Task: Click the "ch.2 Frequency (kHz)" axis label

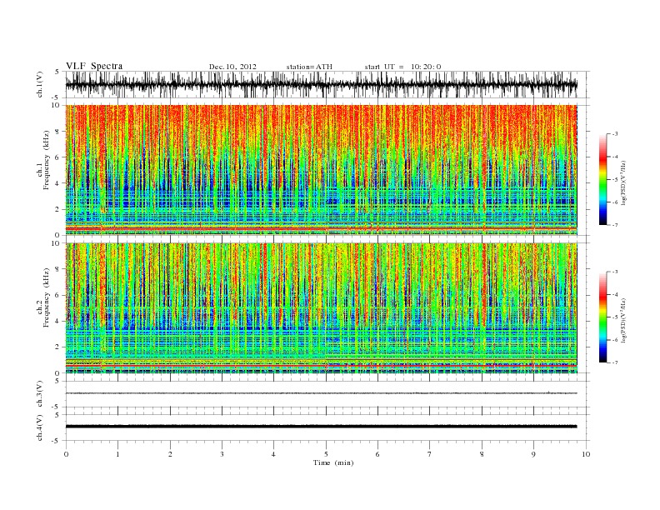Action: click(x=43, y=298)
